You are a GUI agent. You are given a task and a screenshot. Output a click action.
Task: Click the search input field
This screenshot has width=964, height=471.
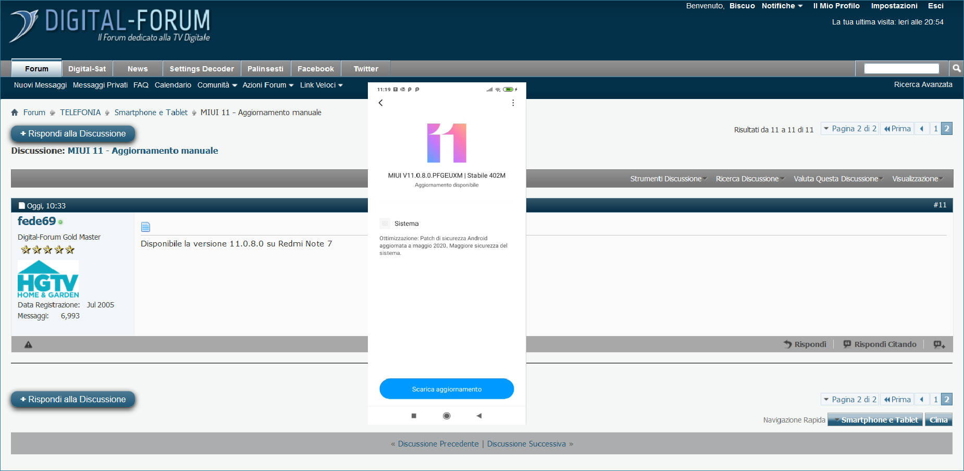point(901,68)
